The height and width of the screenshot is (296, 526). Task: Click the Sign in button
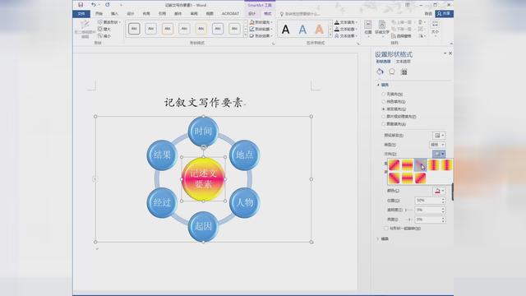coord(428,14)
